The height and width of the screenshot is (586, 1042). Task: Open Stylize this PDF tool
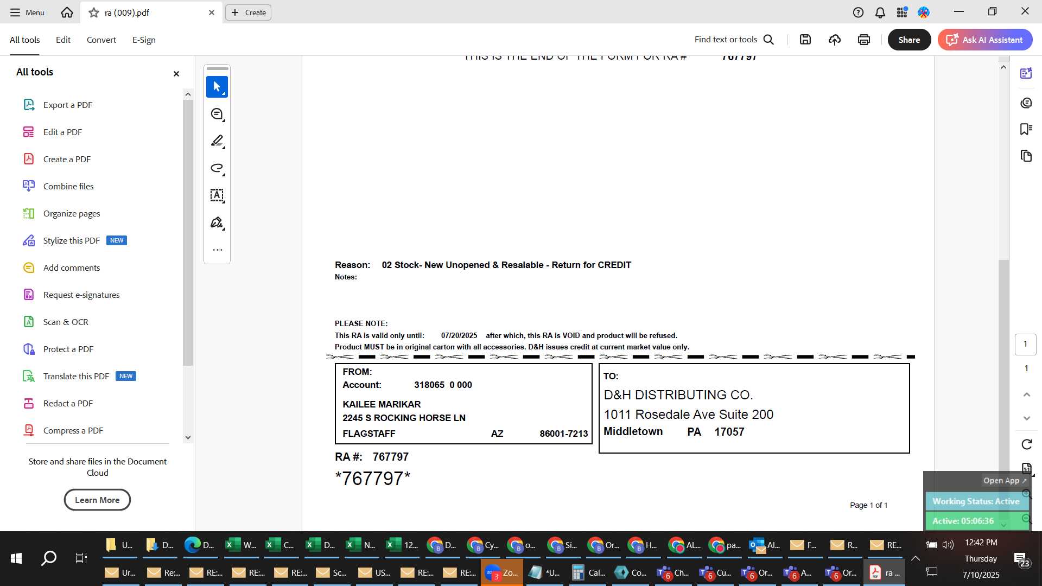tap(72, 240)
